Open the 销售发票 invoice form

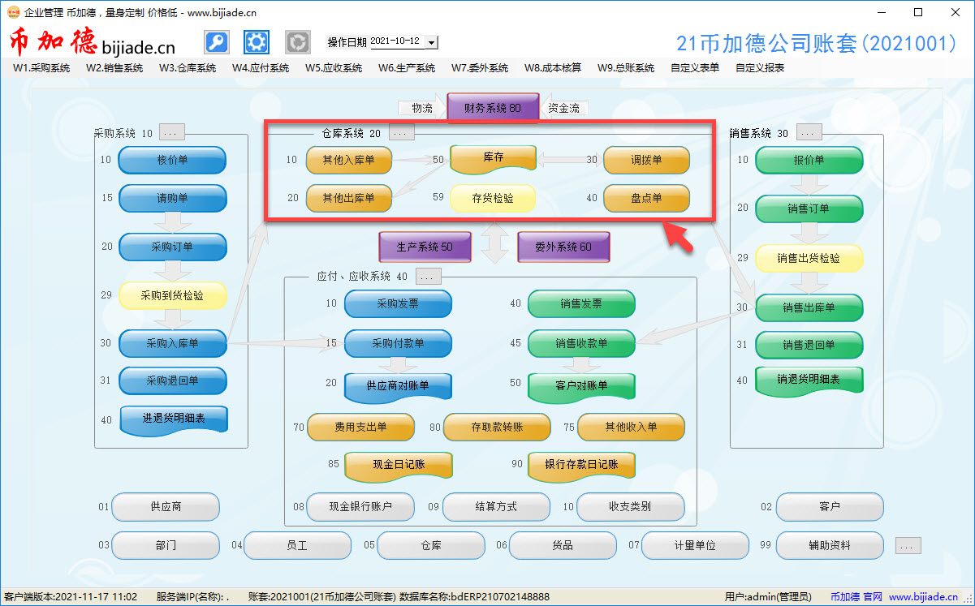pos(581,304)
